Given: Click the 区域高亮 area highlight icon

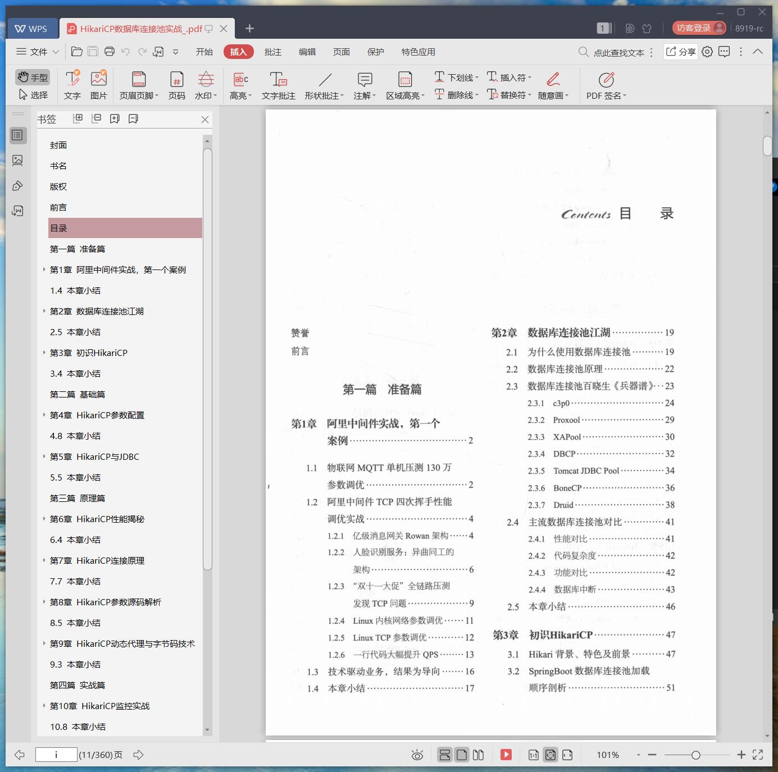Looking at the screenshot, I should (405, 79).
